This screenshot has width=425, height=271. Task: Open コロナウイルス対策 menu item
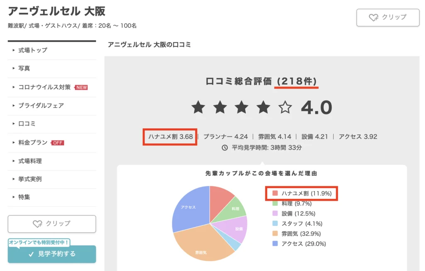52,87
